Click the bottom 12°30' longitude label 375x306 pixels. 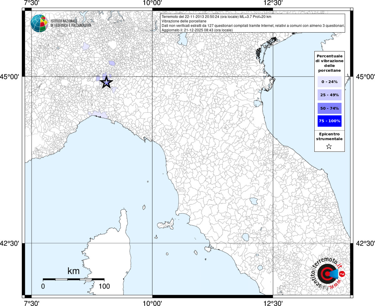coord(273,303)
